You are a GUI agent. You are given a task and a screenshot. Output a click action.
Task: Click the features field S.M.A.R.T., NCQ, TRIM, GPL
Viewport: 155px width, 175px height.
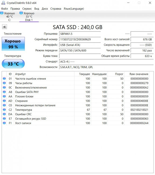pyautogui.click(x=106, y=67)
